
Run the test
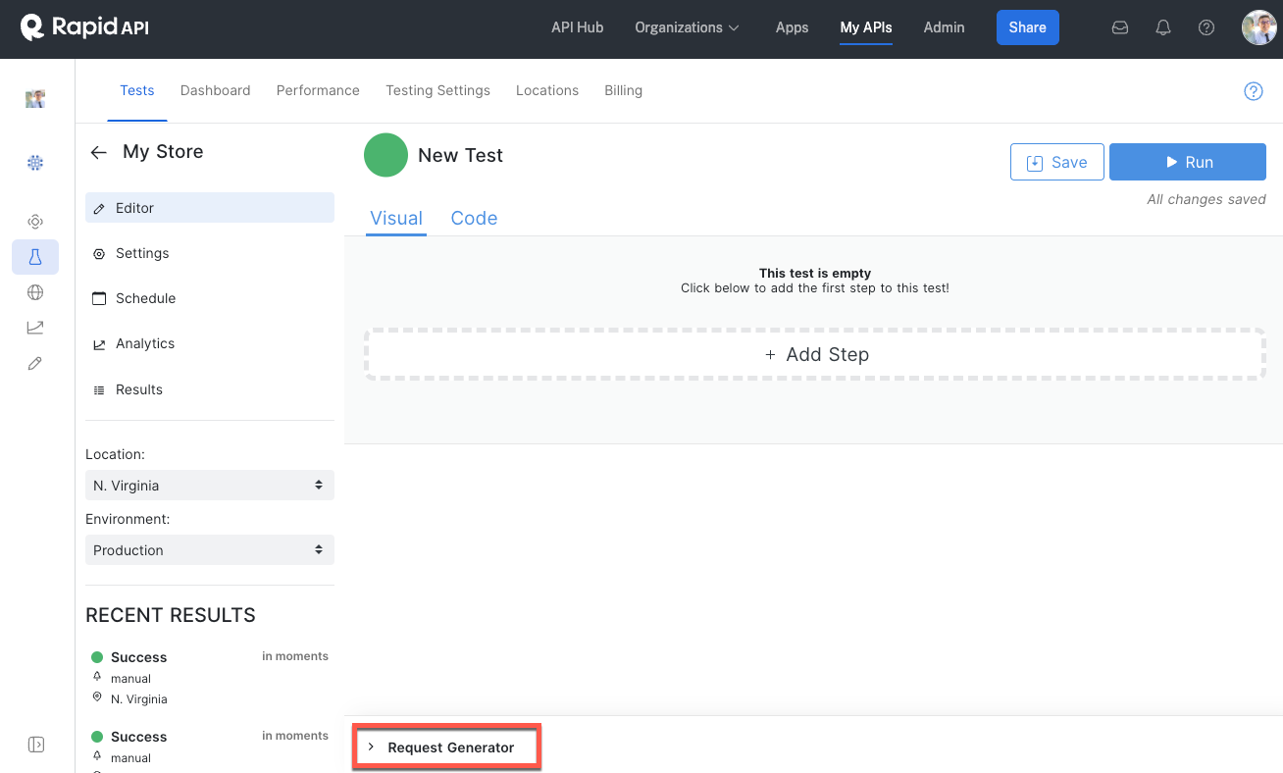coord(1188,162)
